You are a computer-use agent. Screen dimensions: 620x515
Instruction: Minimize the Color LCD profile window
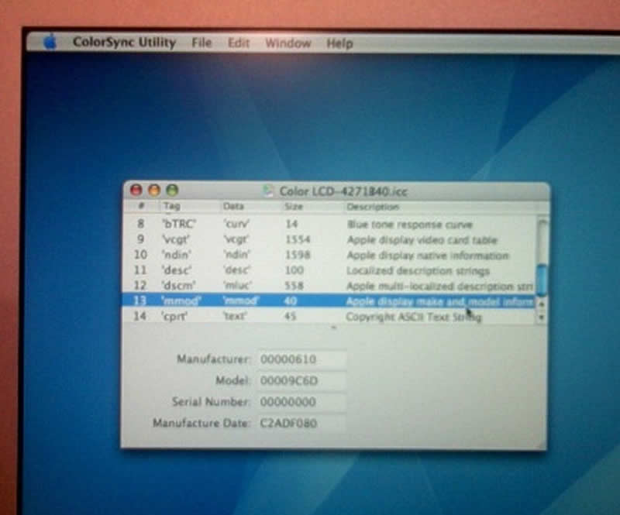tap(154, 191)
